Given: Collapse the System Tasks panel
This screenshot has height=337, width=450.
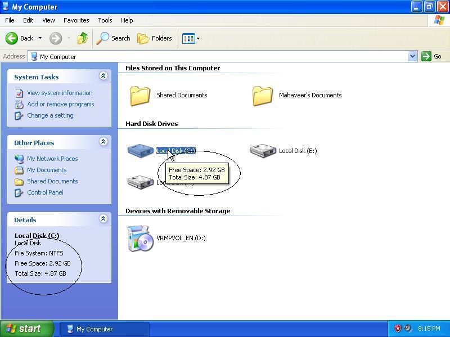Looking at the screenshot, I should click(103, 76).
